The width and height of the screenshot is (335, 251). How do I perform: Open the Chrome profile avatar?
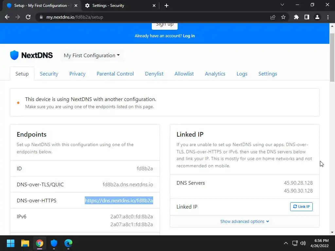click(317, 17)
